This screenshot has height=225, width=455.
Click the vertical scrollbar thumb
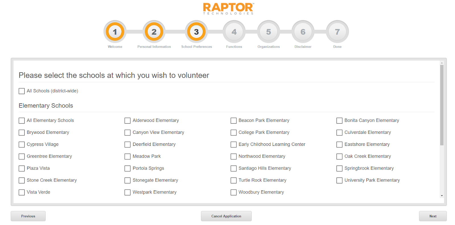tap(442, 105)
